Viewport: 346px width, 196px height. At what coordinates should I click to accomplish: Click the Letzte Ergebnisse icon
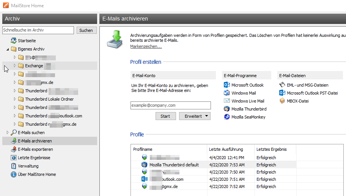pyautogui.click(x=14, y=158)
